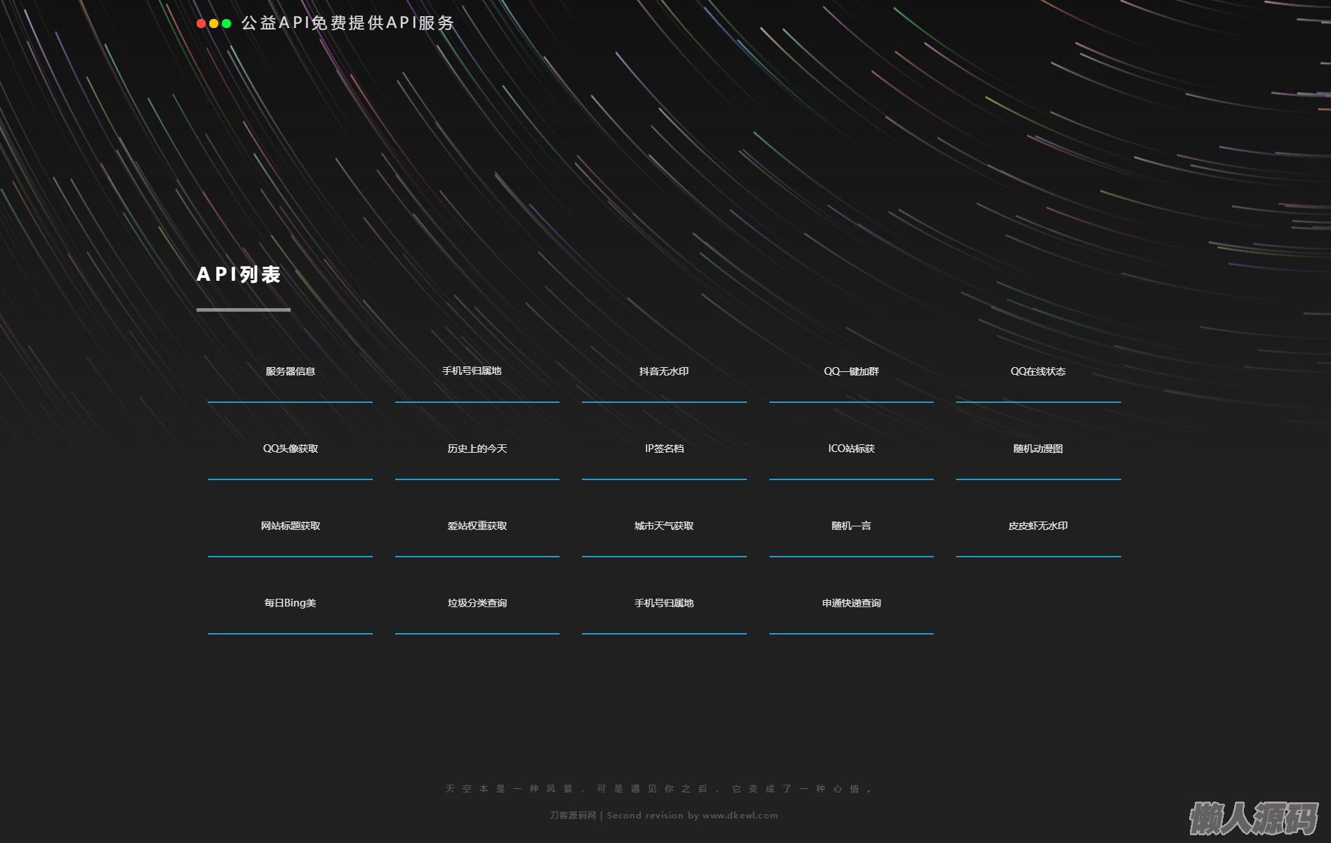Viewport: 1331px width, 843px height.
Task: Click the 天空本是一种风景 footer quote
Action: pos(658,789)
